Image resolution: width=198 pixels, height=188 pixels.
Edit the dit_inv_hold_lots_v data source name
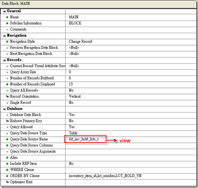(131, 139)
